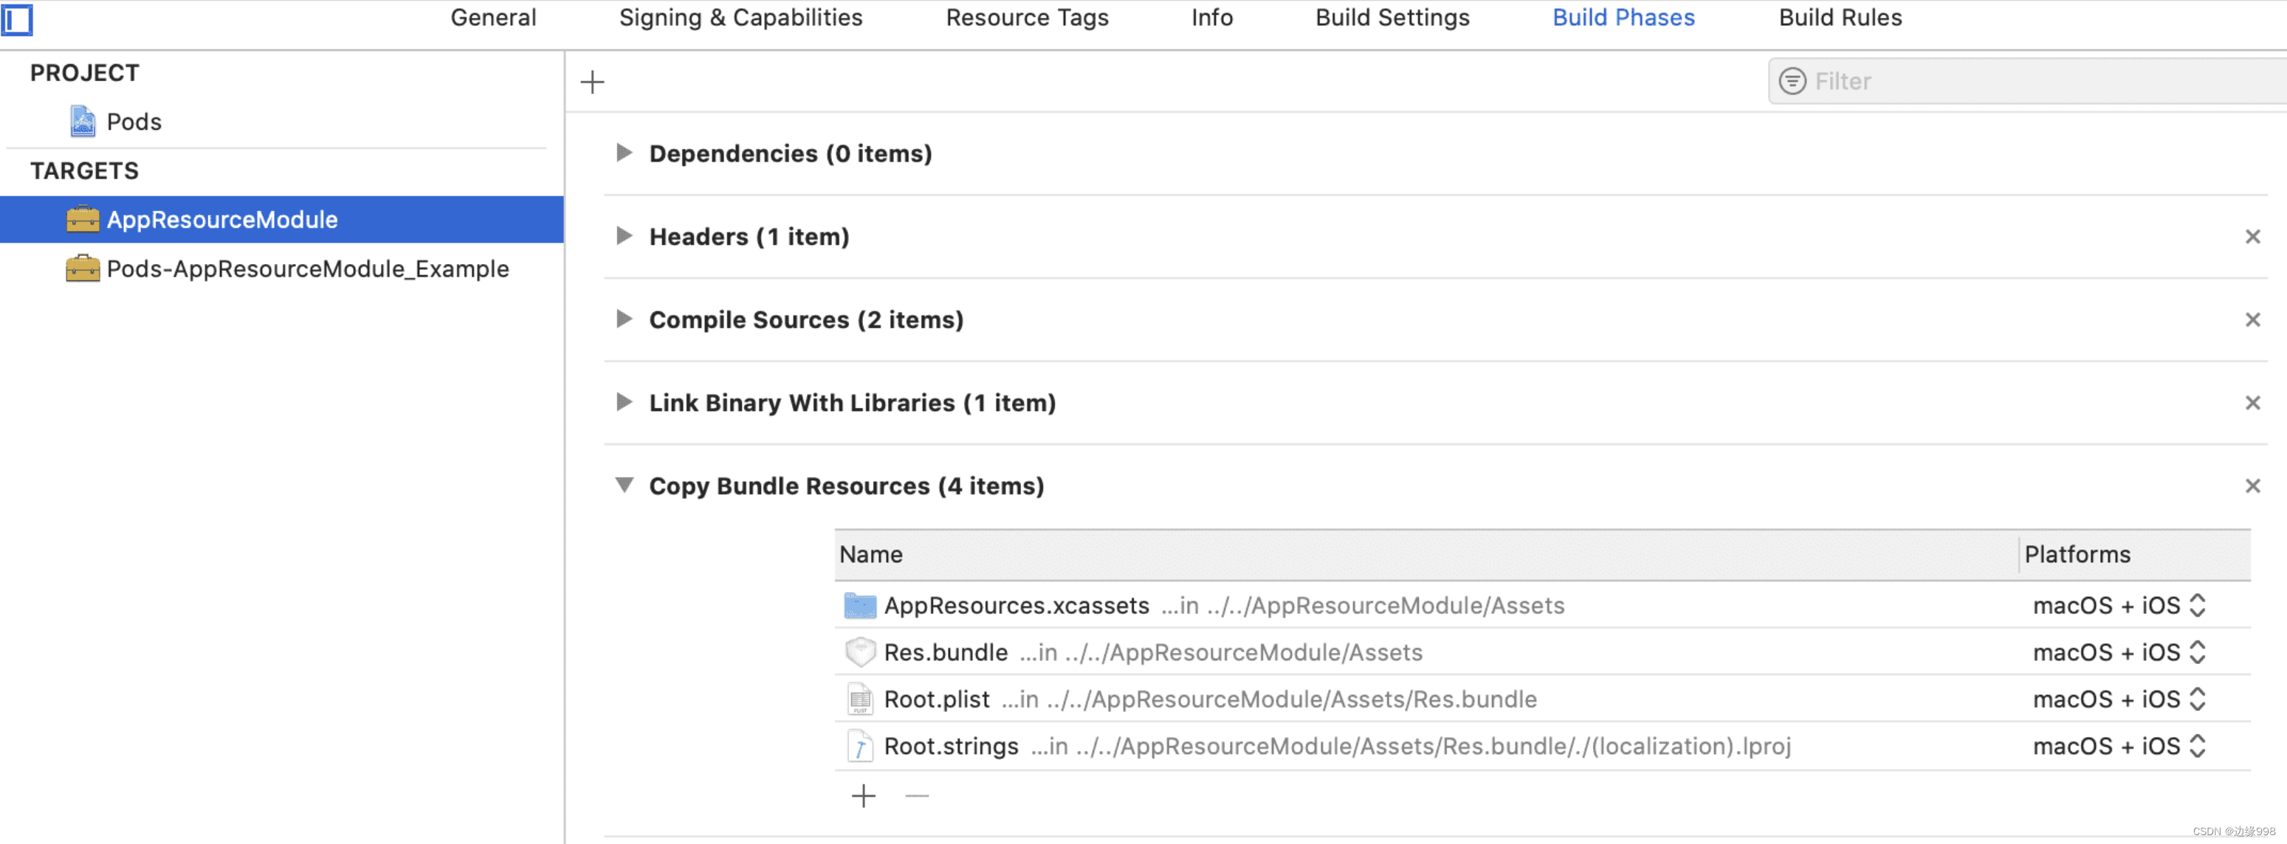Image resolution: width=2287 pixels, height=844 pixels.
Task: Switch to the Build Settings tab
Action: pyautogui.click(x=1392, y=17)
